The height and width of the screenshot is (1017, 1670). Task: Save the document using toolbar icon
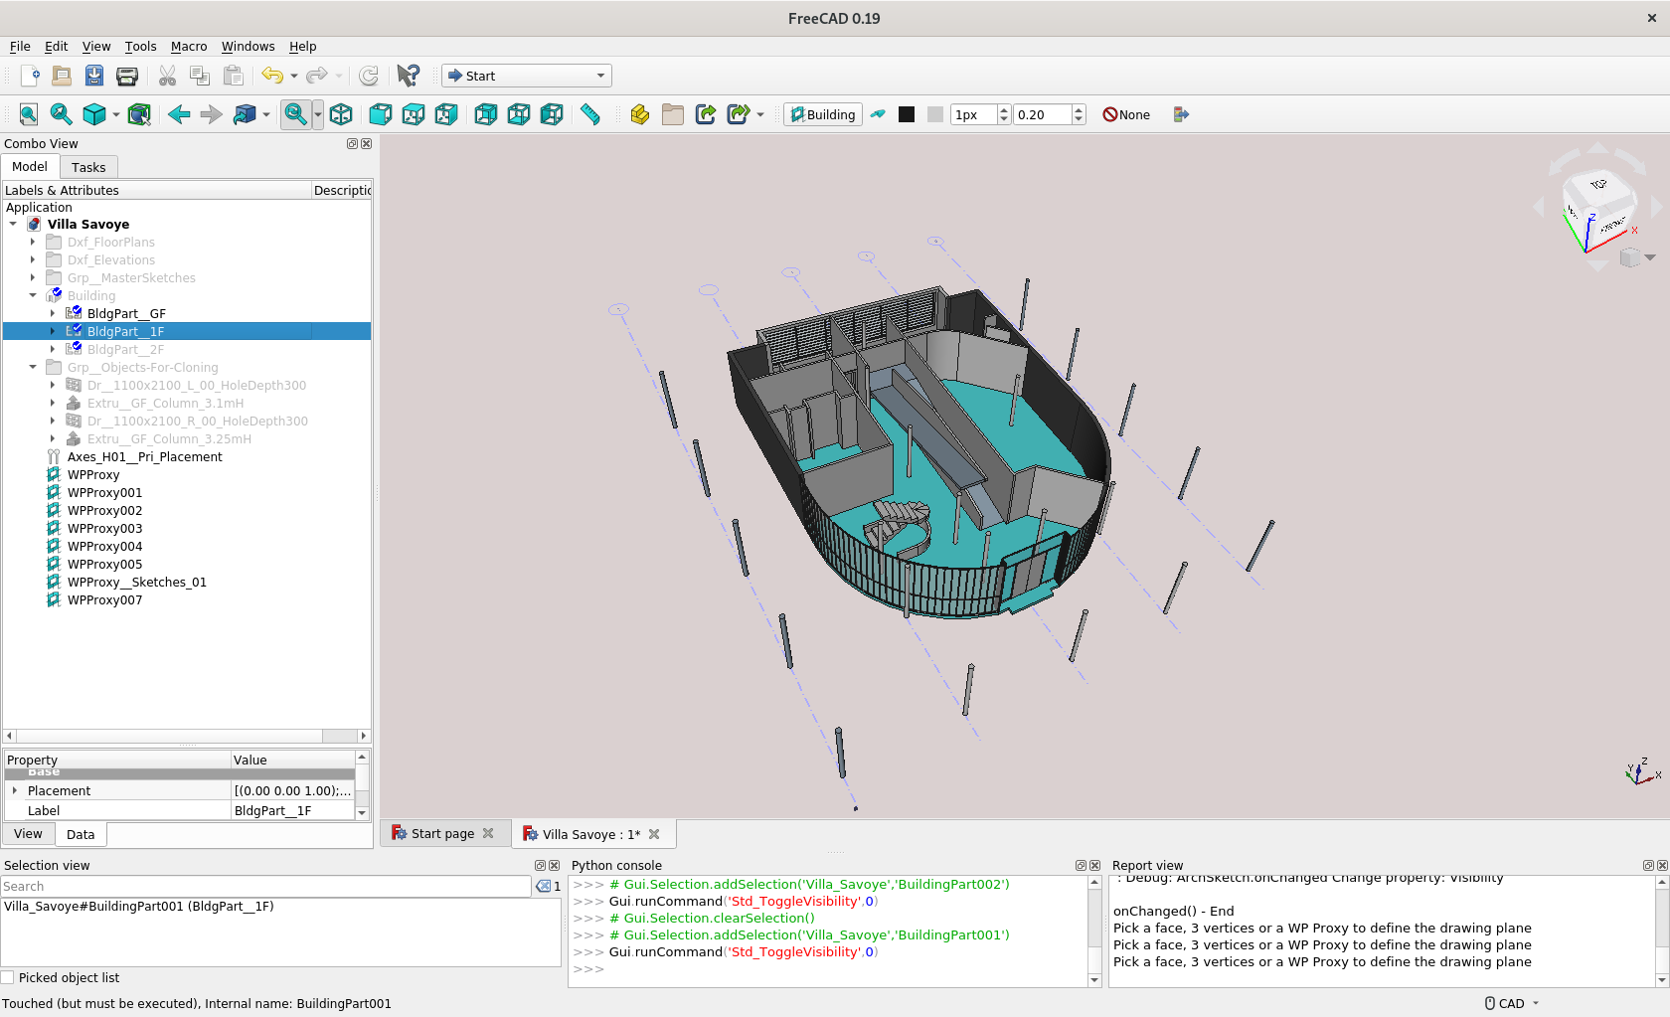[x=94, y=76]
